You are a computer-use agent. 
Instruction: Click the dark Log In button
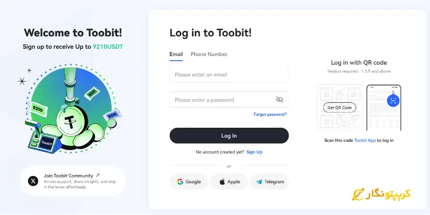(x=229, y=136)
